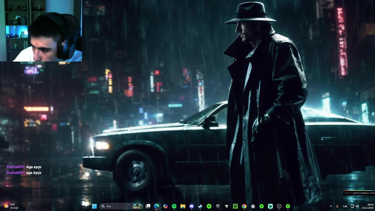Open Google Chrome from the taskbar
Screen dimensions: 375x211
244,206
